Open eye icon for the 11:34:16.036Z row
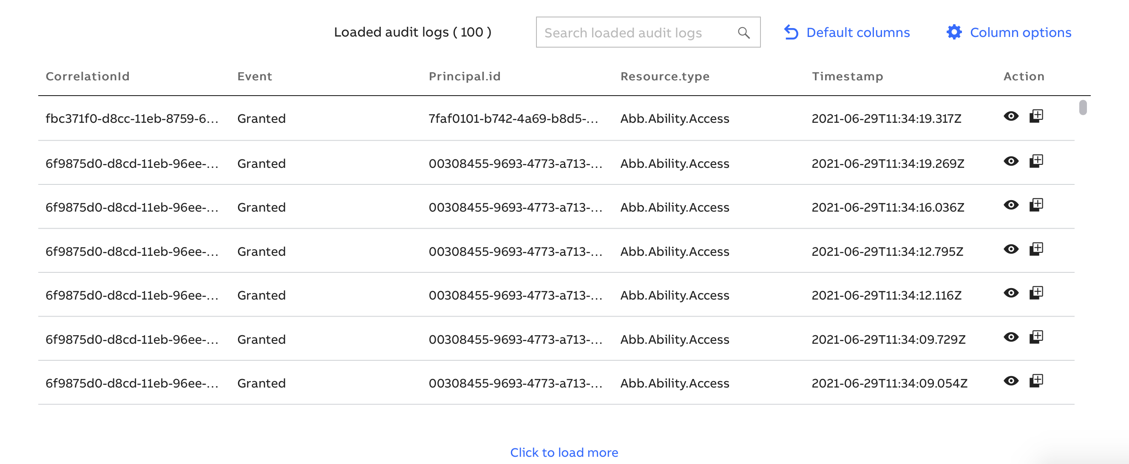 [x=1011, y=205]
